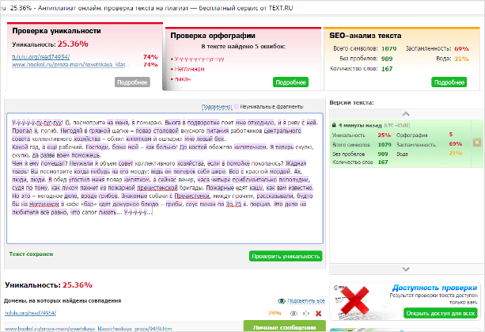
Task: Click 'Подсветить все' link
Action: tap(306, 301)
